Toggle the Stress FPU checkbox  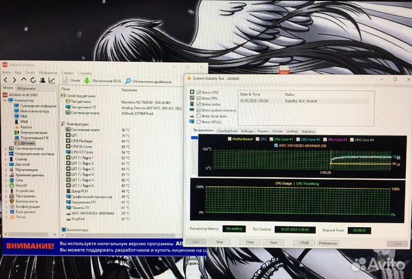pos(199,98)
